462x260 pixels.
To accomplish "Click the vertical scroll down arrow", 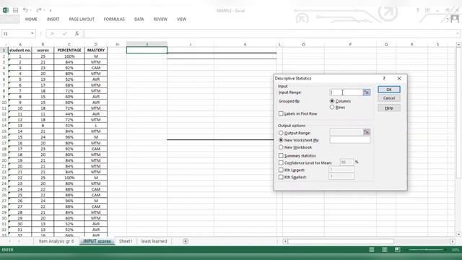I will 458,234.
